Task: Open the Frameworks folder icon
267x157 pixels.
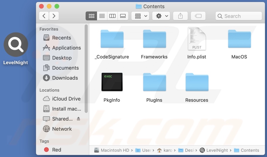Action: [154, 39]
